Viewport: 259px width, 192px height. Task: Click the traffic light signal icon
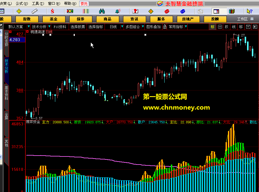tap(70, 11)
